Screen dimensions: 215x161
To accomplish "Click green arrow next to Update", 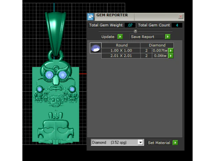I will pos(120,37).
